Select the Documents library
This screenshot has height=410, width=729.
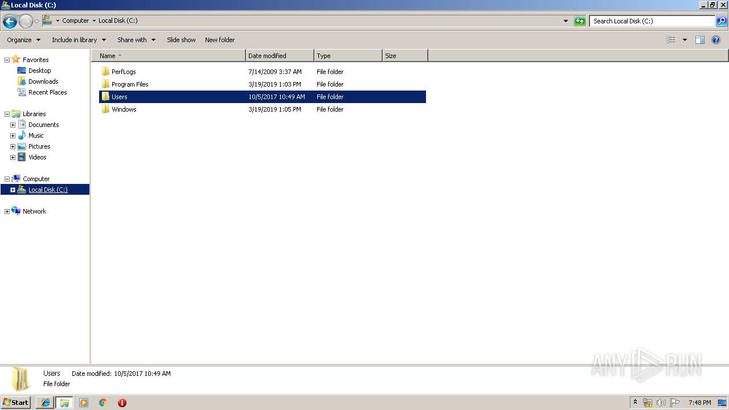pyautogui.click(x=43, y=125)
